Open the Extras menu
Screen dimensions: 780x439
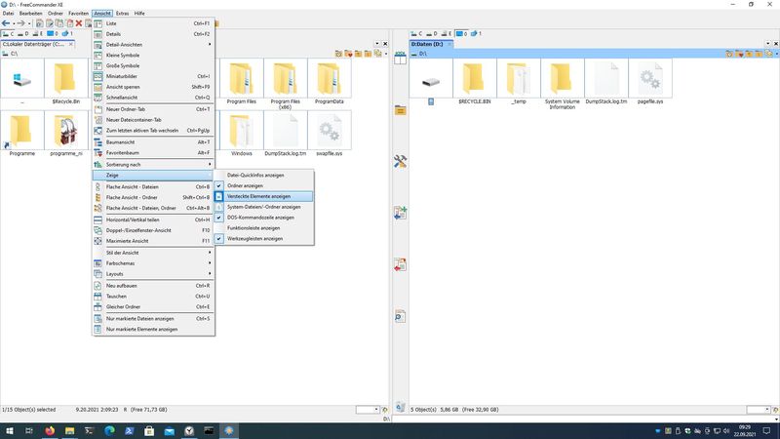coord(123,14)
